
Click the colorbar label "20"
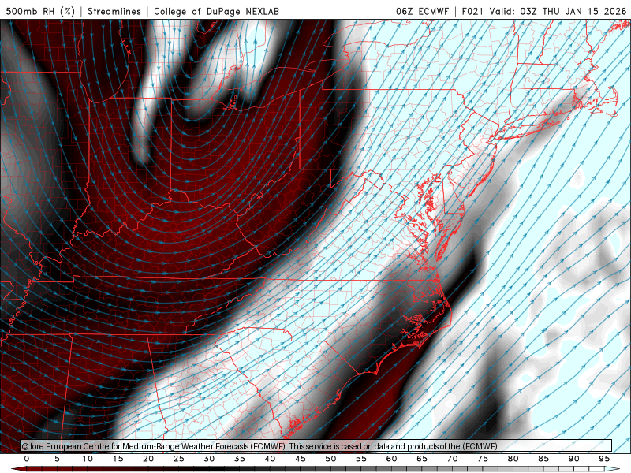pyautogui.click(x=148, y=459)
